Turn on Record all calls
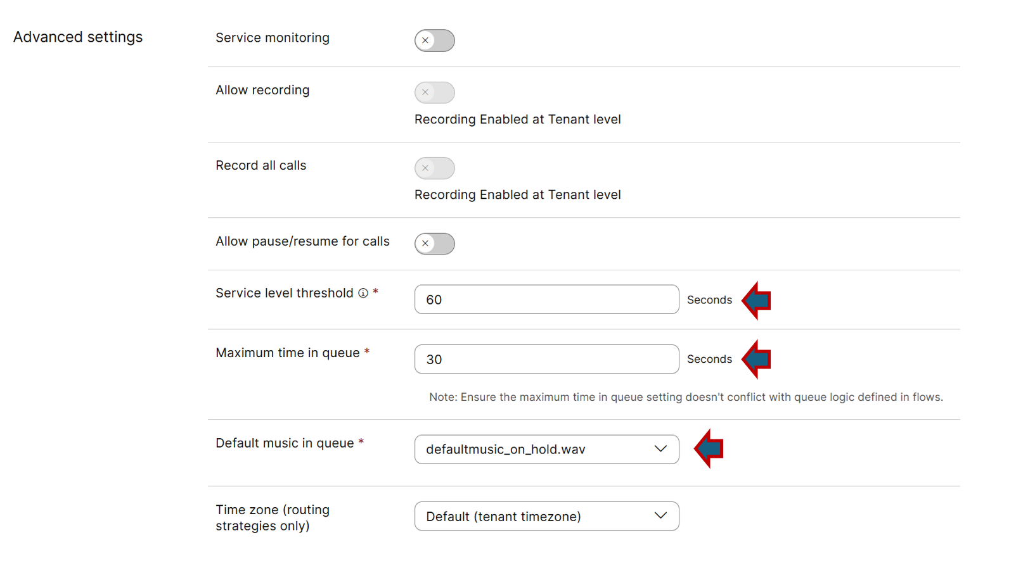Image resolution: width=1016 pixels, height=573 pixels. (434, 168)
